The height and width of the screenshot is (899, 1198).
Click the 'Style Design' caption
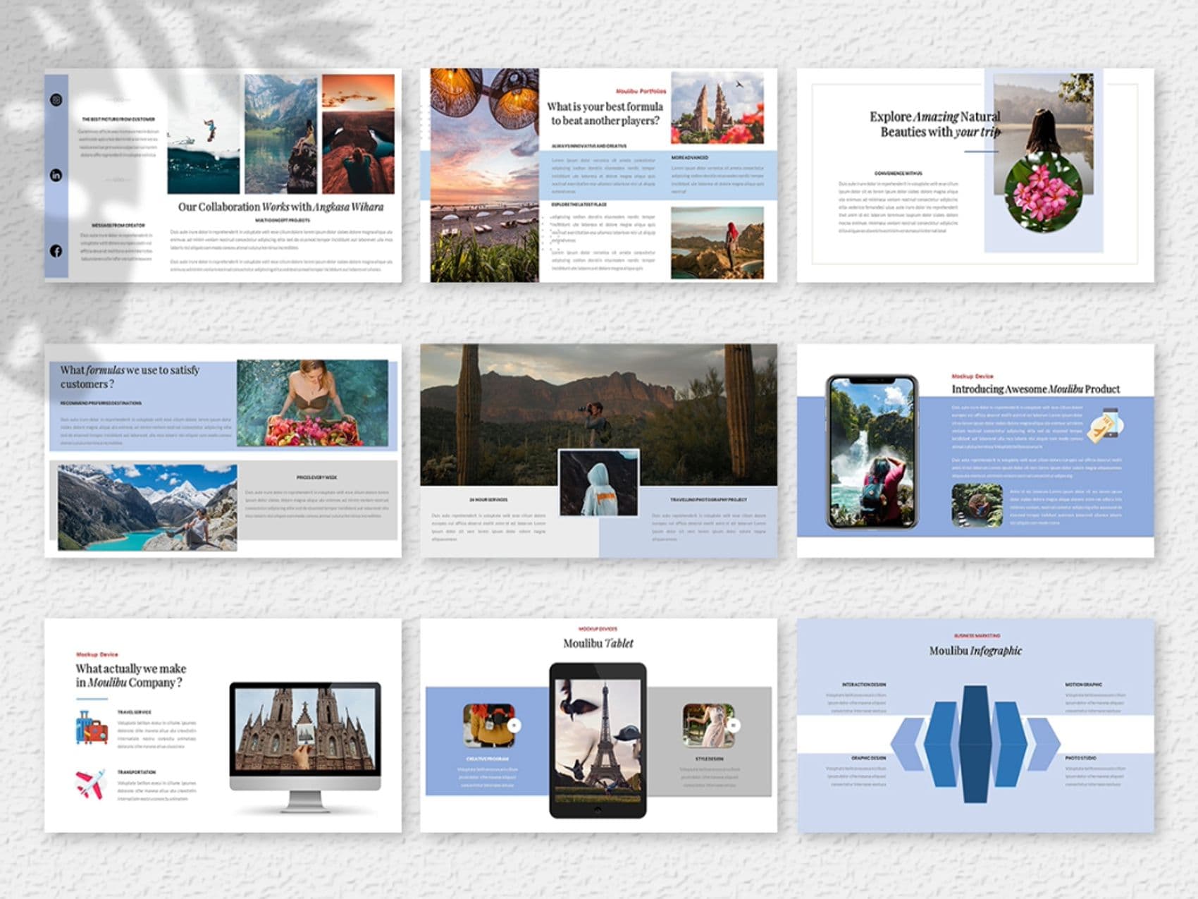709,759
